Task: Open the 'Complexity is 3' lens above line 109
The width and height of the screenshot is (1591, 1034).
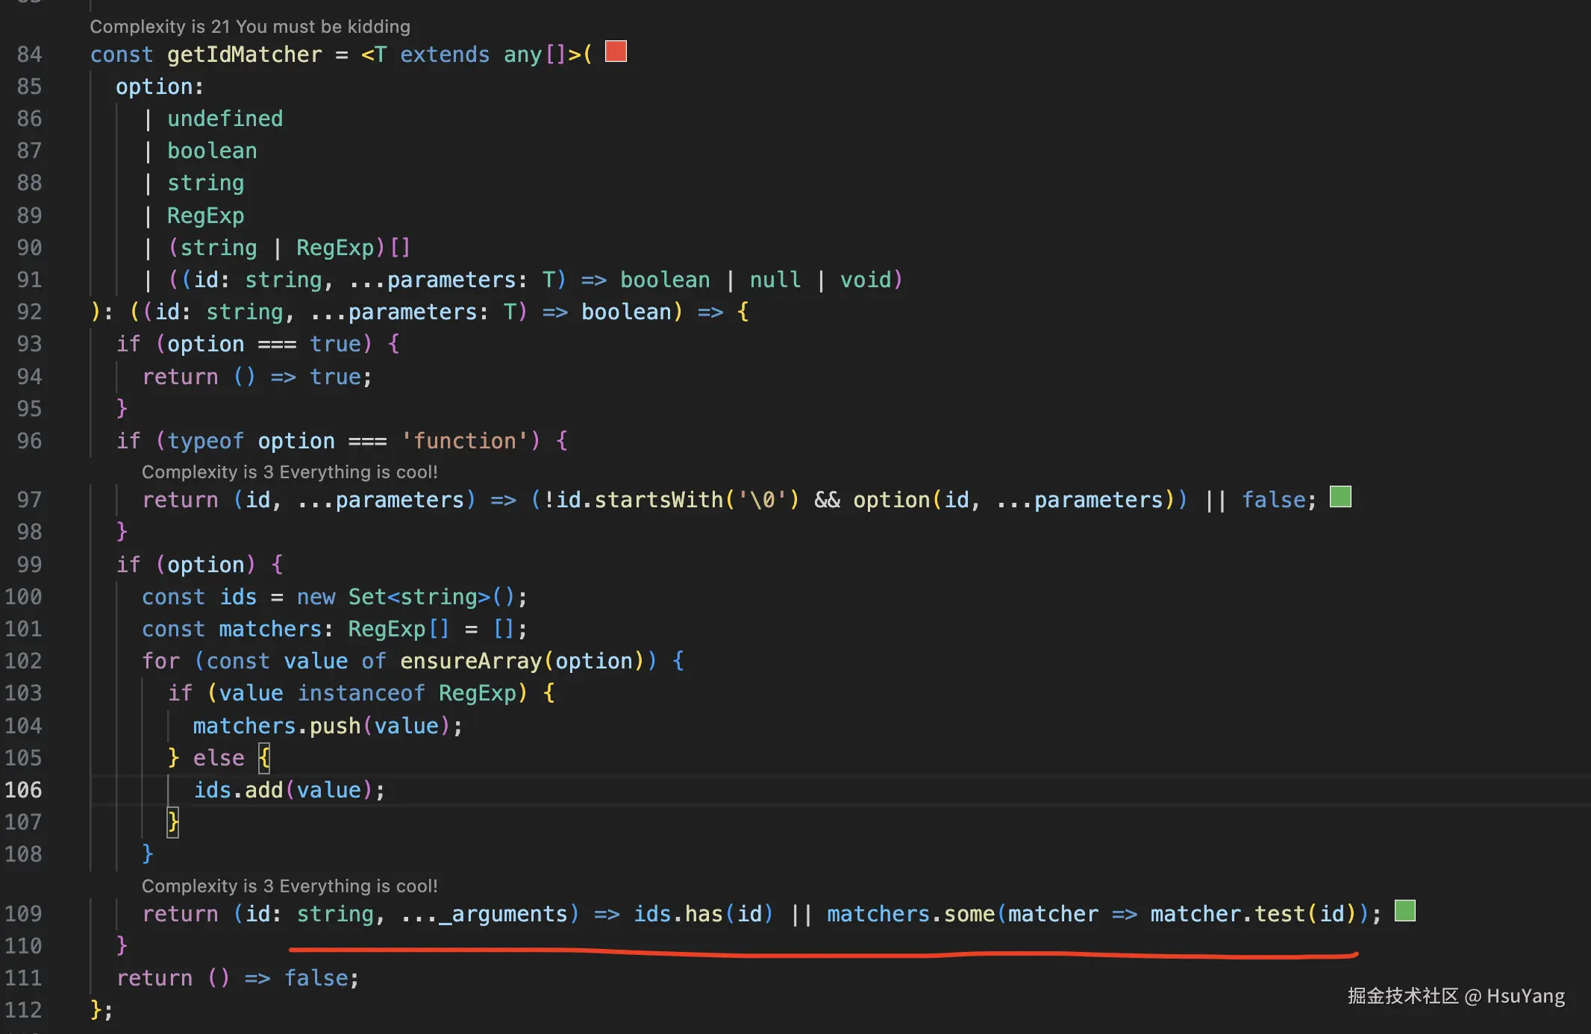Action: point(290,886)
